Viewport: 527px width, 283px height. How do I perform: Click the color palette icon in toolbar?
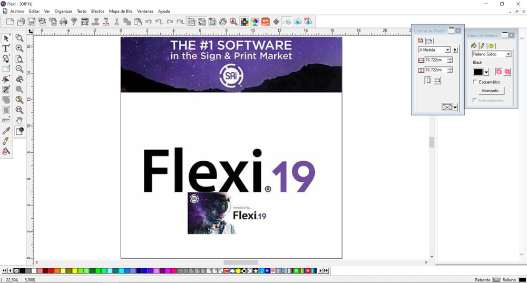pos(223,22)
